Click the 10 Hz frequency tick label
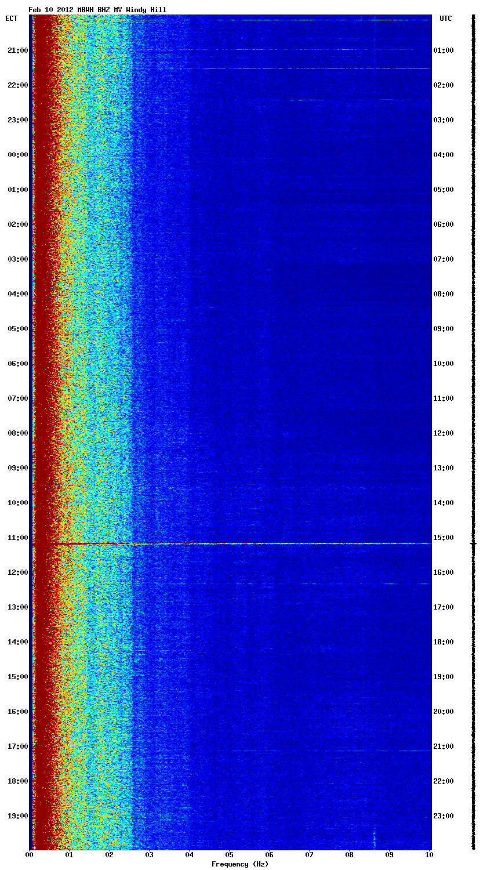494x870 pixels. [x=430, y=855]
